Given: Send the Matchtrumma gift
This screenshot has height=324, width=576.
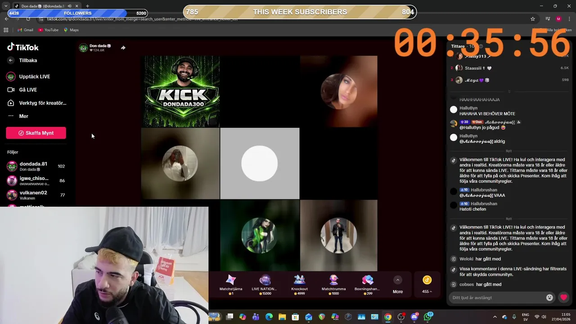Looking at the screenshot, I should pyautogui.click(x=333, y=284).
